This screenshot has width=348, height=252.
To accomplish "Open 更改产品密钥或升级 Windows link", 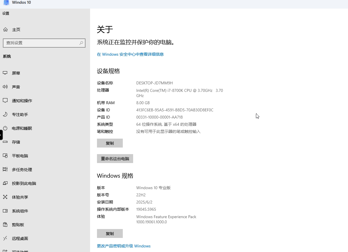I will pos(124,246).
